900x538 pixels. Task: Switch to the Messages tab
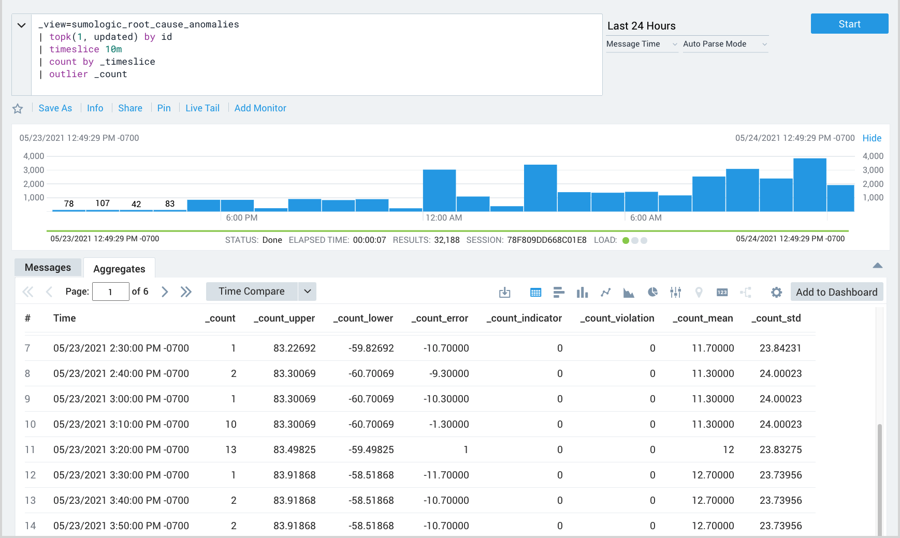click(48, 267)
